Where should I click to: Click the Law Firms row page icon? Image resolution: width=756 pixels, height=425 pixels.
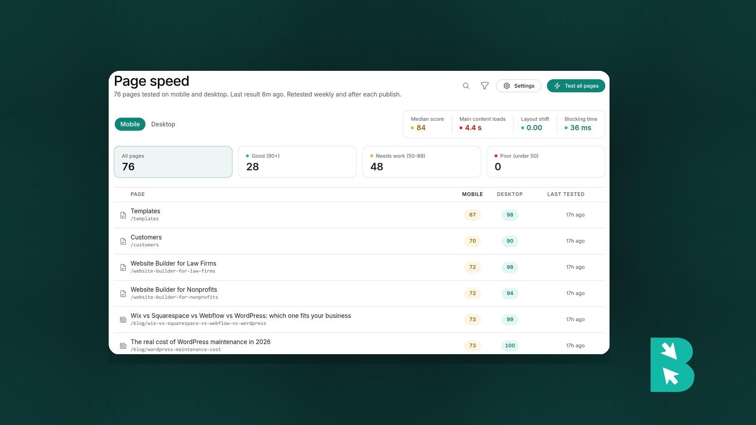pos(123,268)
